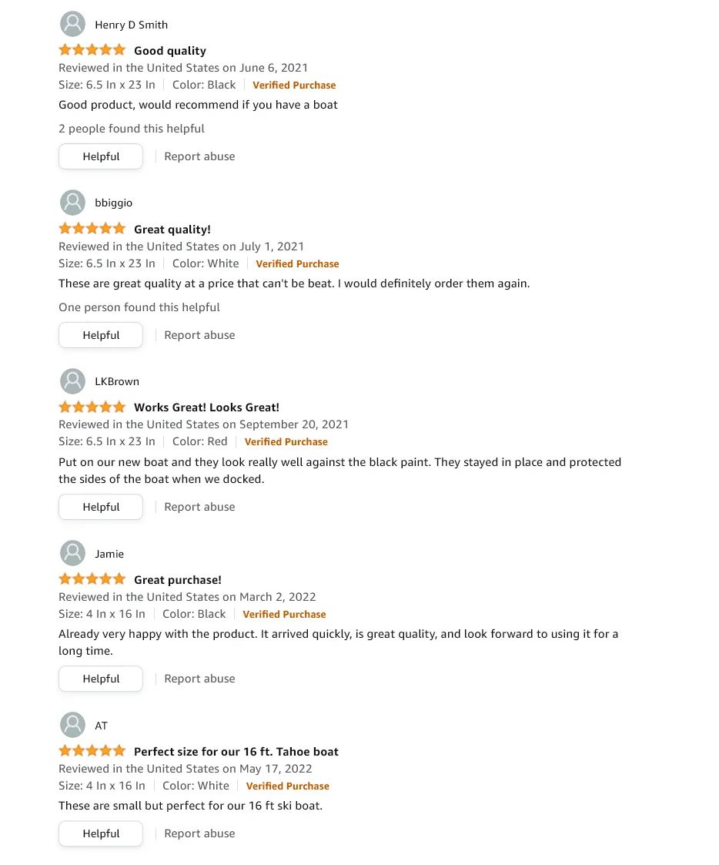The height and width of the screenshot is (865, 719).
Task: Report abuse on bbiggio's review
Action: pos(199,335)
